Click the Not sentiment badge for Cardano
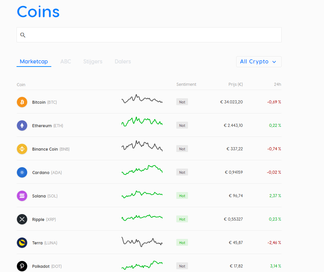Image resolution: width=324 pixels, height=272 pixels. (182, 172)
